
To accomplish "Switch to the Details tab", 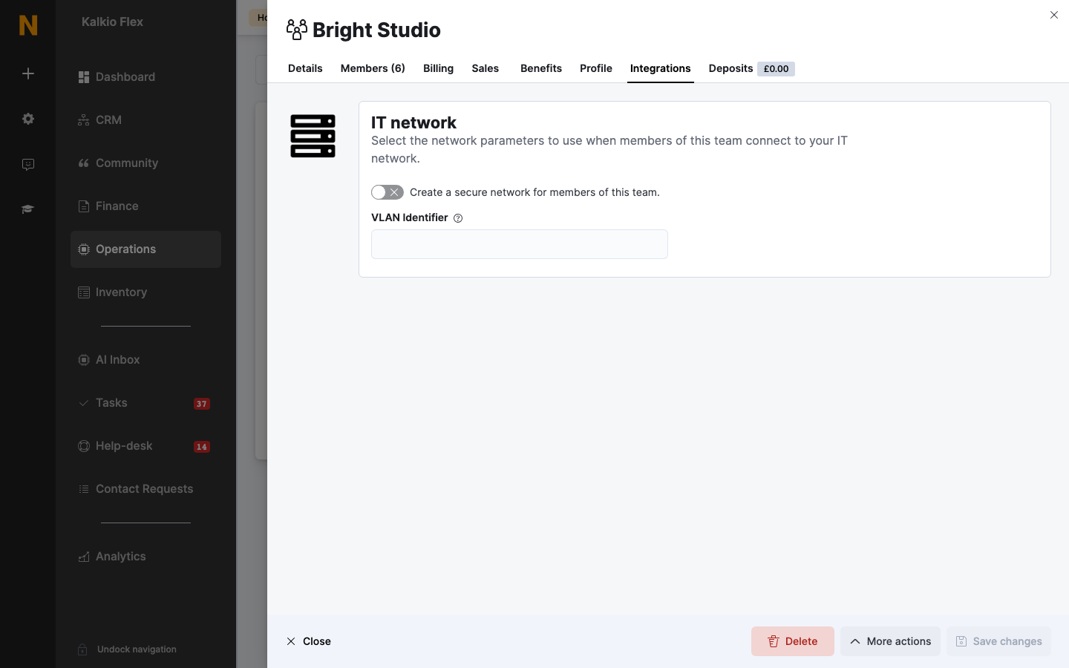I will pyautogui.click(x=305, y=68).
